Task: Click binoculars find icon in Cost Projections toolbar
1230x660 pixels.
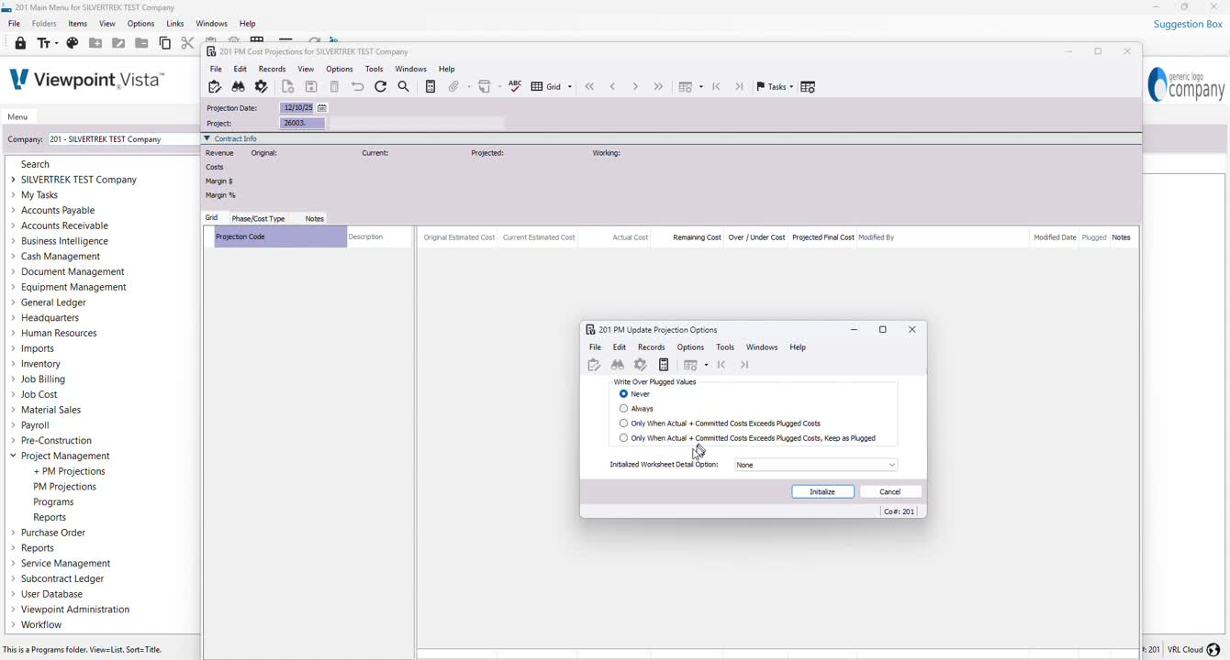Action: 238,87
